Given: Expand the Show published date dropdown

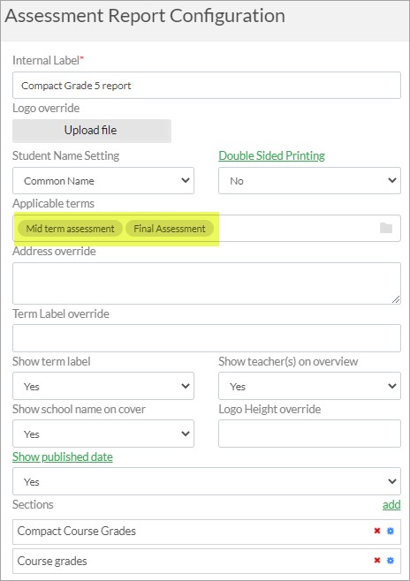Looking at the screenshot, I should [207, 481].
